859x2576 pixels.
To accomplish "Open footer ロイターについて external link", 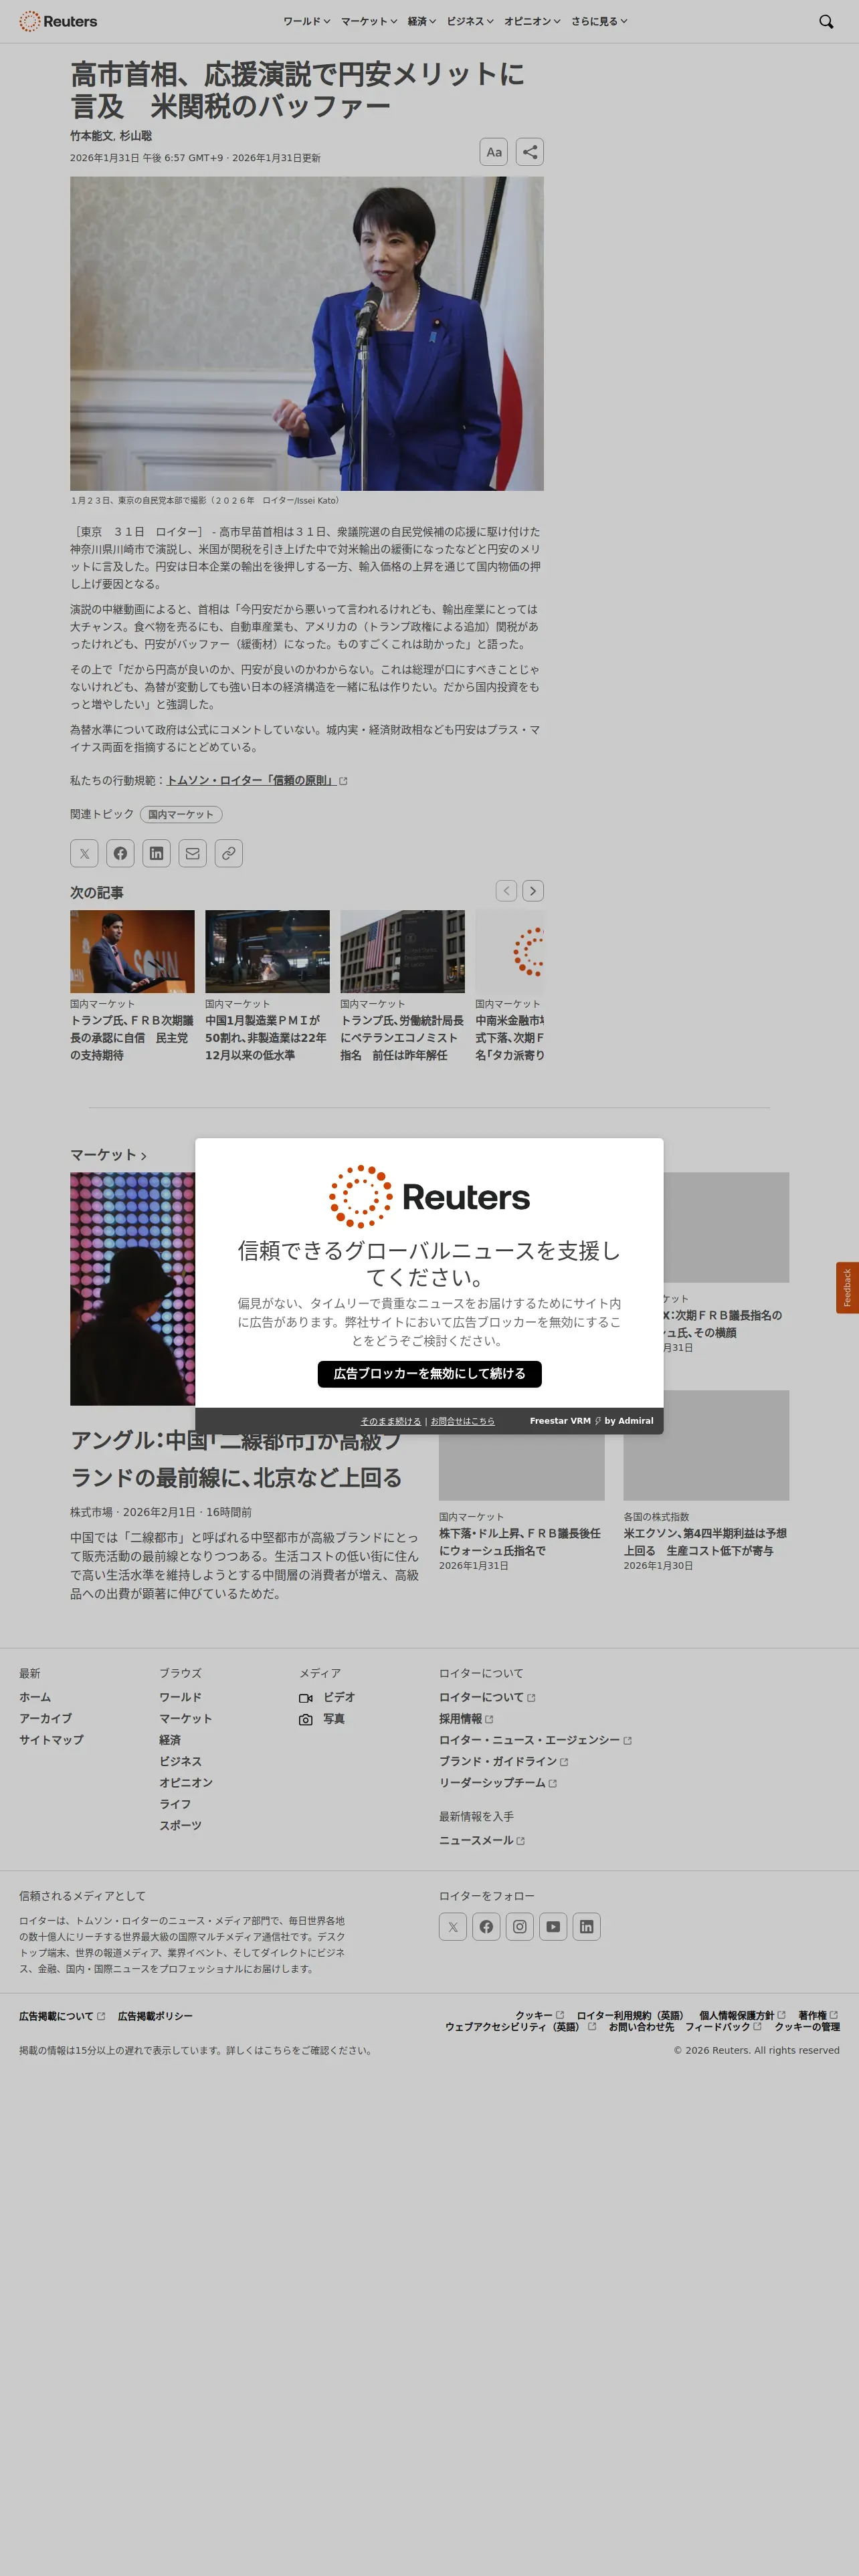I will [487, 1698].
